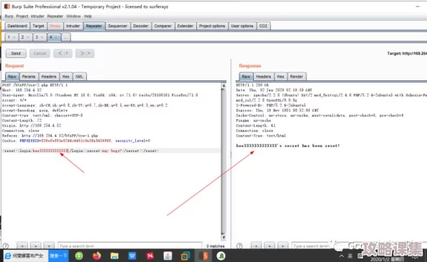This screenshot has height=262, width=427.
Task: Go back with the history left-arrow button
Action: click(x=60, y=53)
